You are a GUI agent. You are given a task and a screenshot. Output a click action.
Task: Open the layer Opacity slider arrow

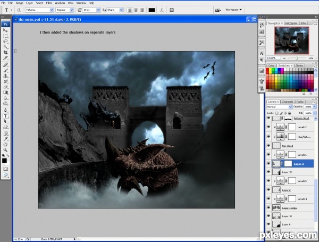tap(315, 107)
